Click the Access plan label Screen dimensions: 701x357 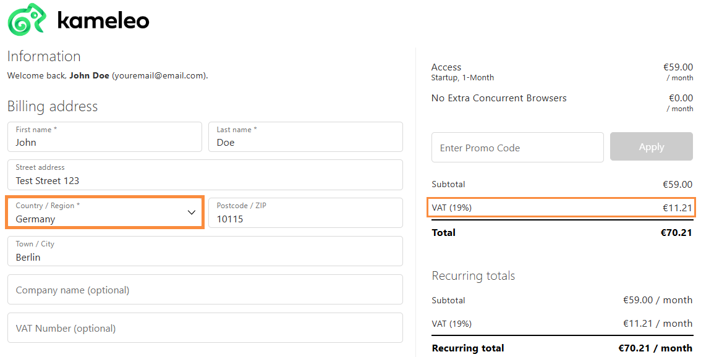coord(446,67)
